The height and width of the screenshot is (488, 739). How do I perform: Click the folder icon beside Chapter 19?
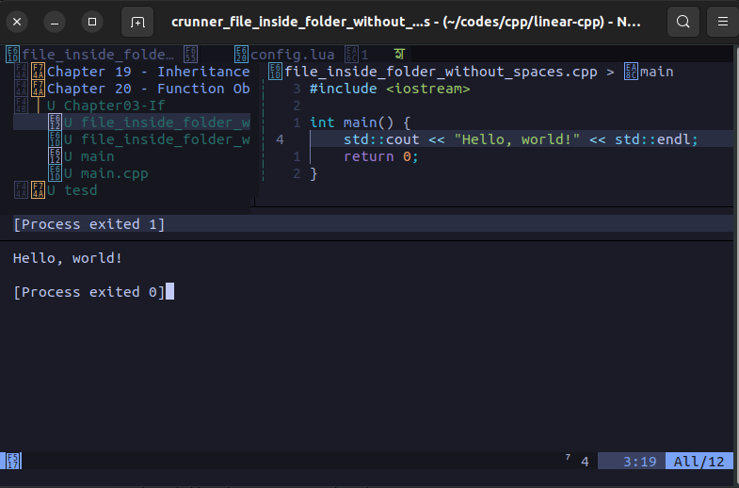pyautogui.click(x=39, y=72)
